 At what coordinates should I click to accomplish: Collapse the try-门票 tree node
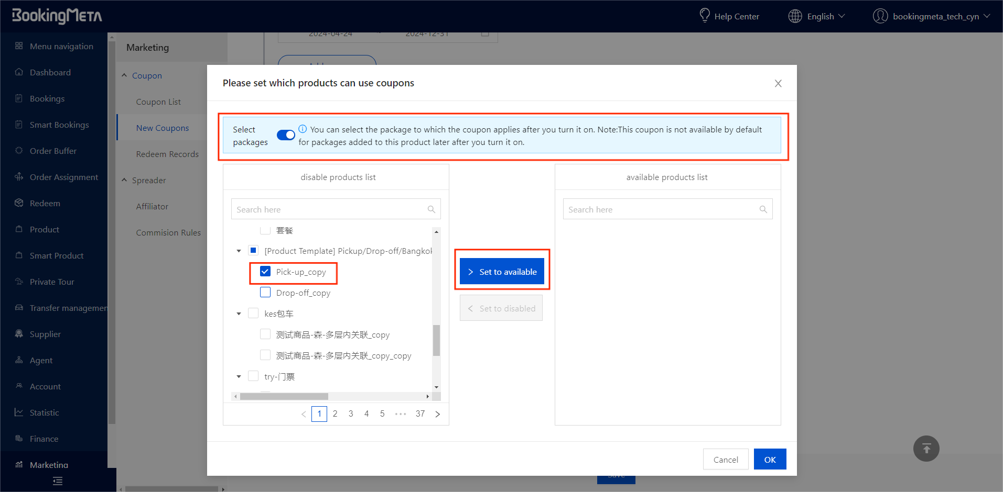click(x=239, y=377)
